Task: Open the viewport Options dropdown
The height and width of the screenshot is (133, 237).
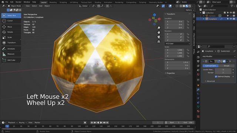Action: pyautogui.click(x=190, y=10)
